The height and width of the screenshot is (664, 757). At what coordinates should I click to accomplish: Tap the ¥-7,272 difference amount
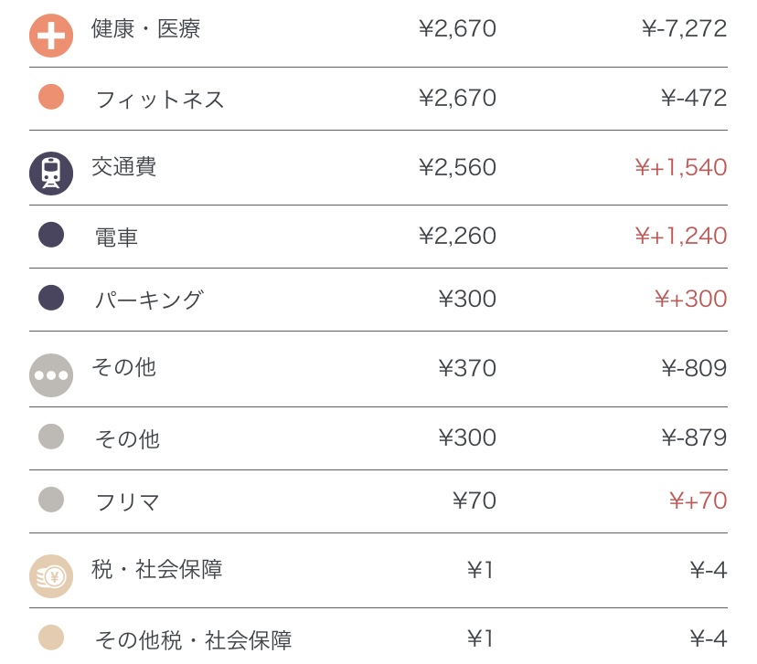coord(684,29)
